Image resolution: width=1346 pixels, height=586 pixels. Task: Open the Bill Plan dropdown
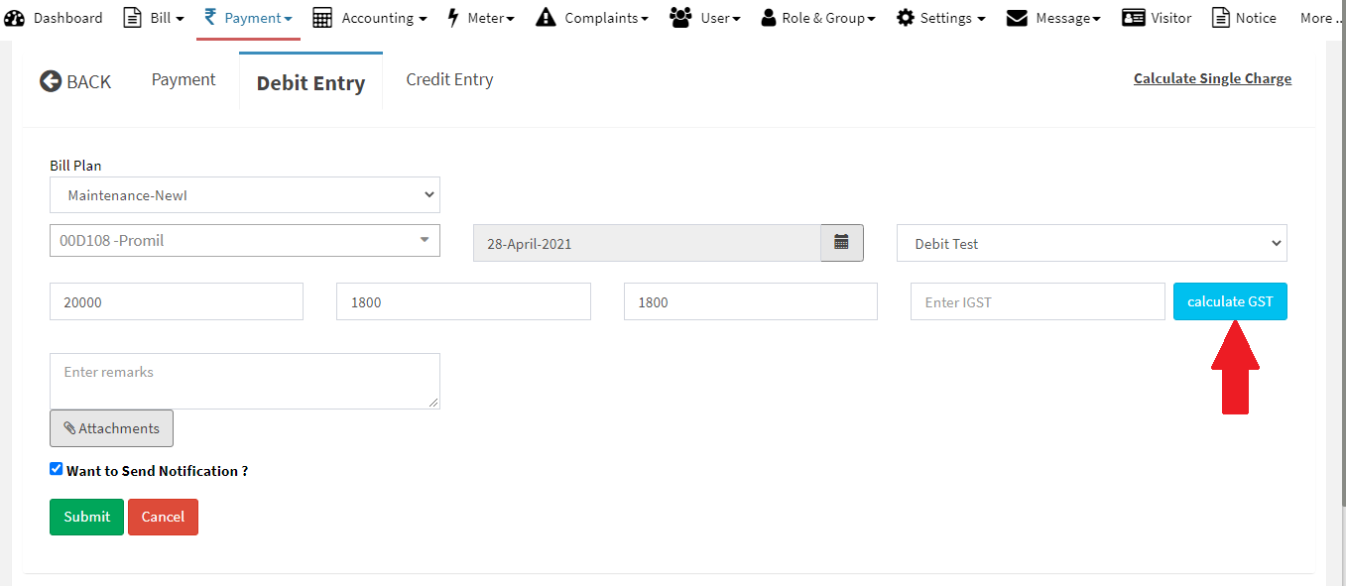point(244,195)
